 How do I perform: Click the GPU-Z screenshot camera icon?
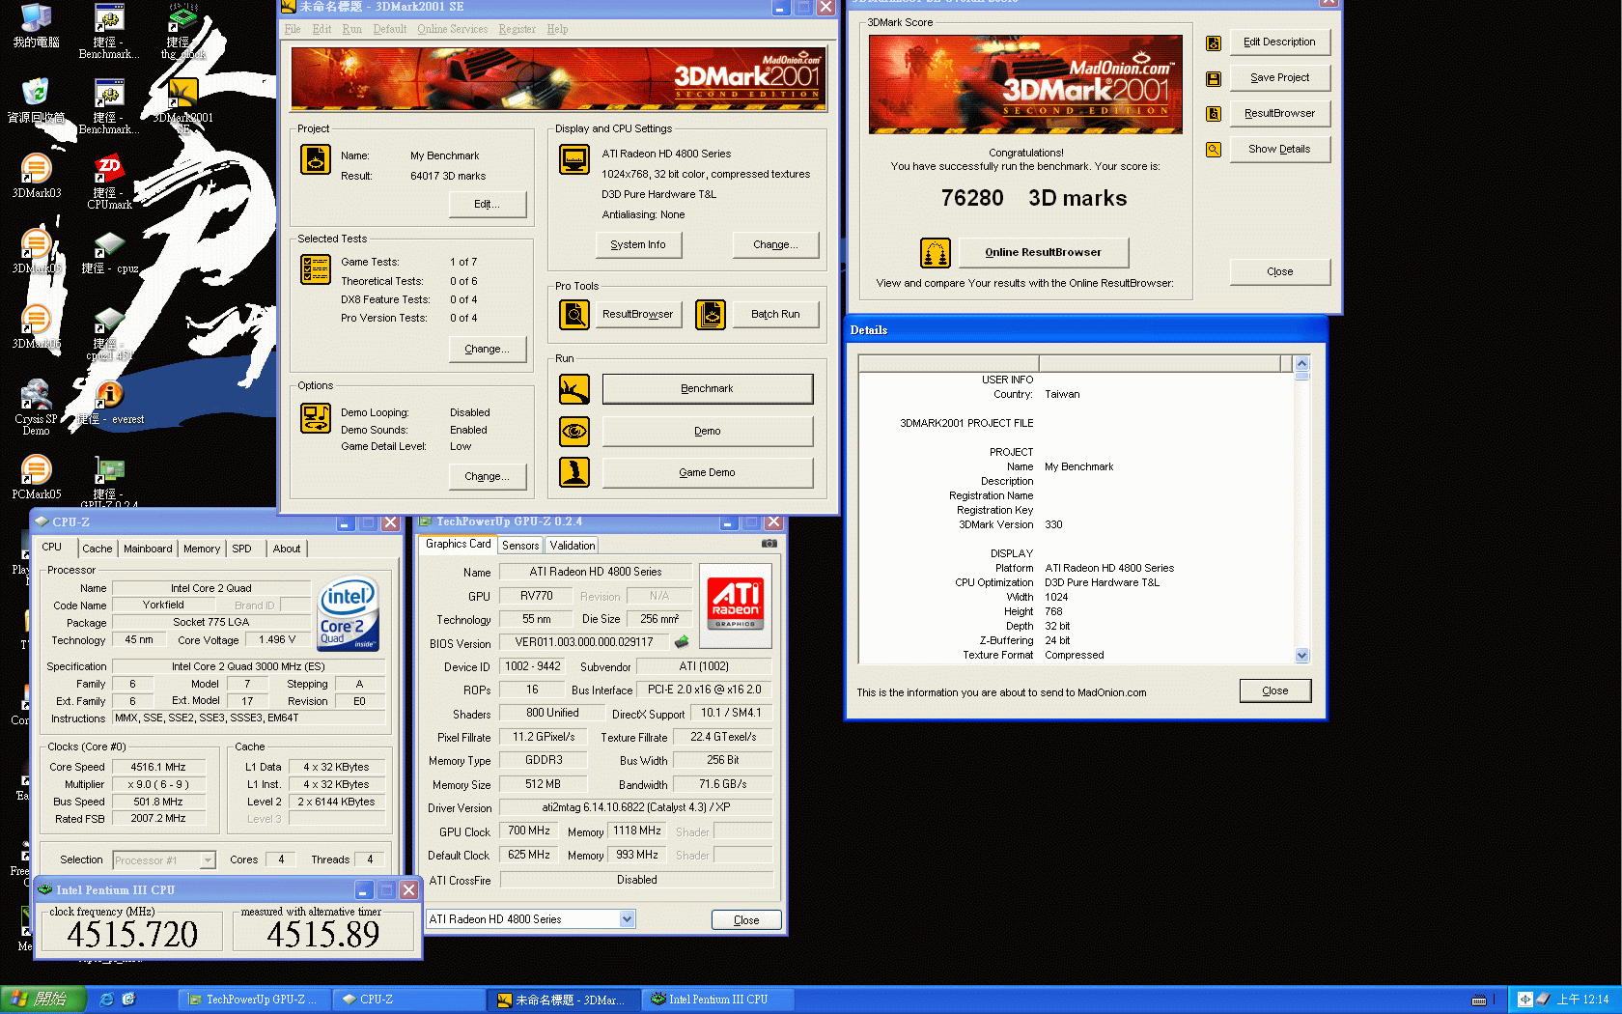(x=769, y=544)
